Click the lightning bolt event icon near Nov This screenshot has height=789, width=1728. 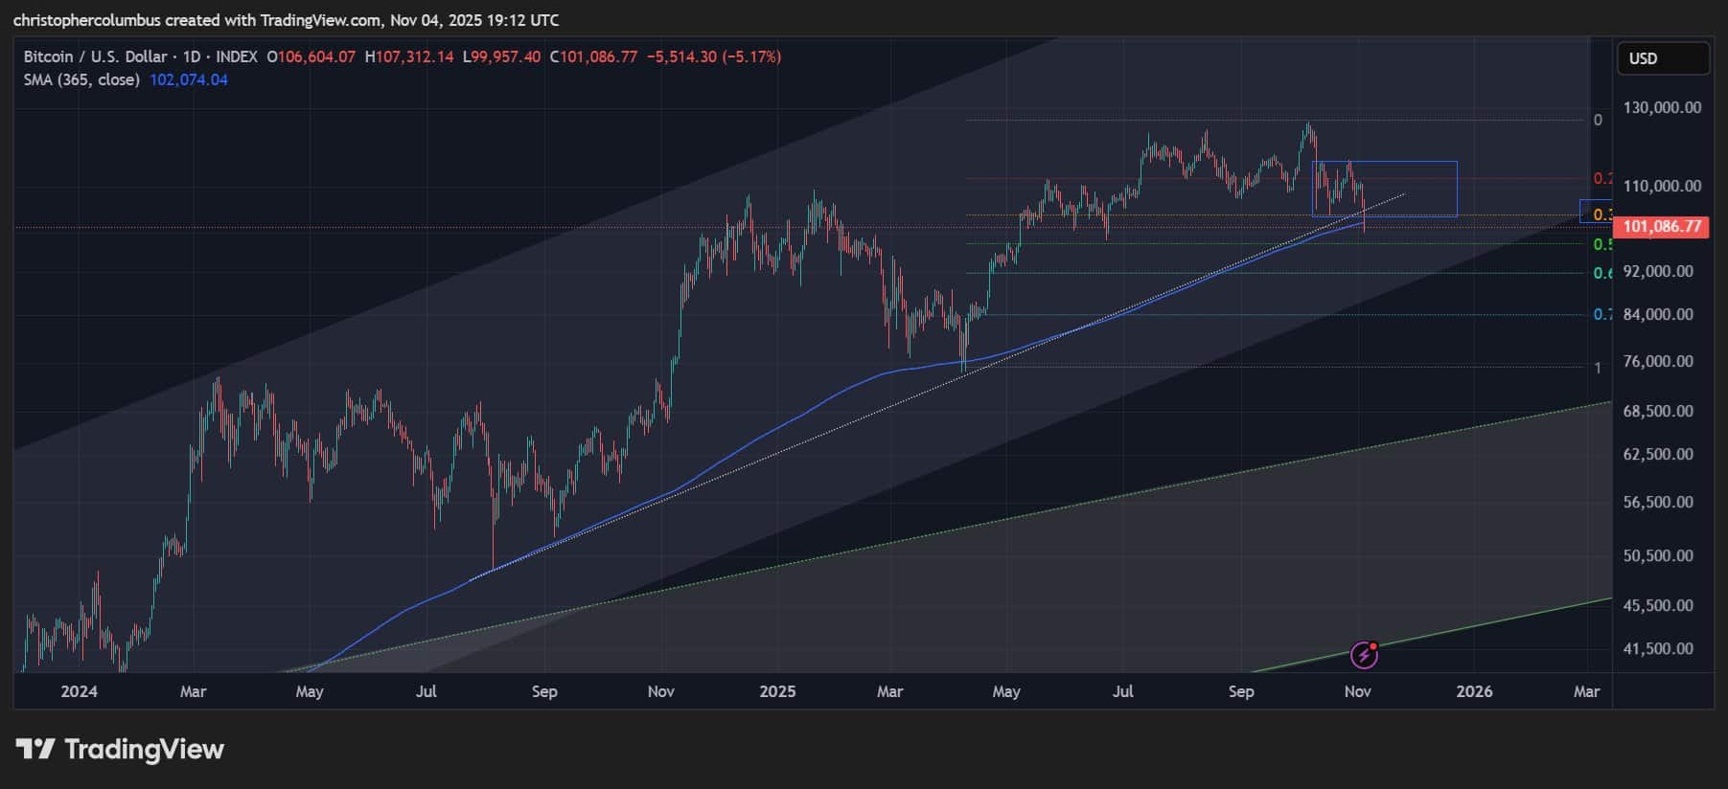1364,655
